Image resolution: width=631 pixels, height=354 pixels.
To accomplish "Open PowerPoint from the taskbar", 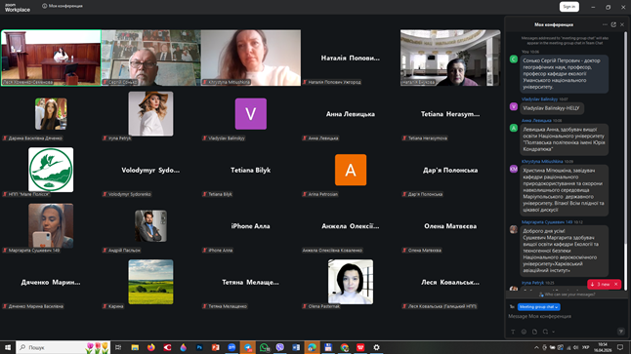I will click(x=215, y=347).
